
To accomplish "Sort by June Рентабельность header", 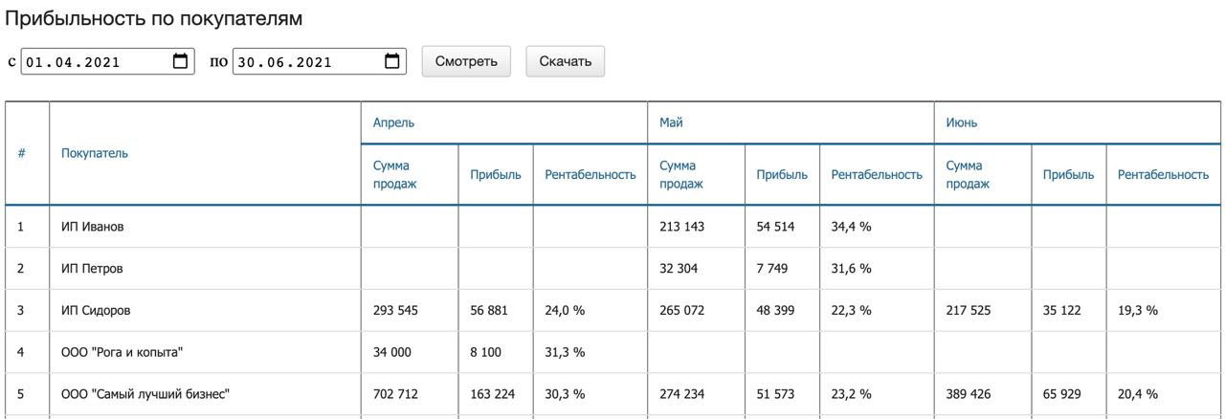I will 1163,175.
